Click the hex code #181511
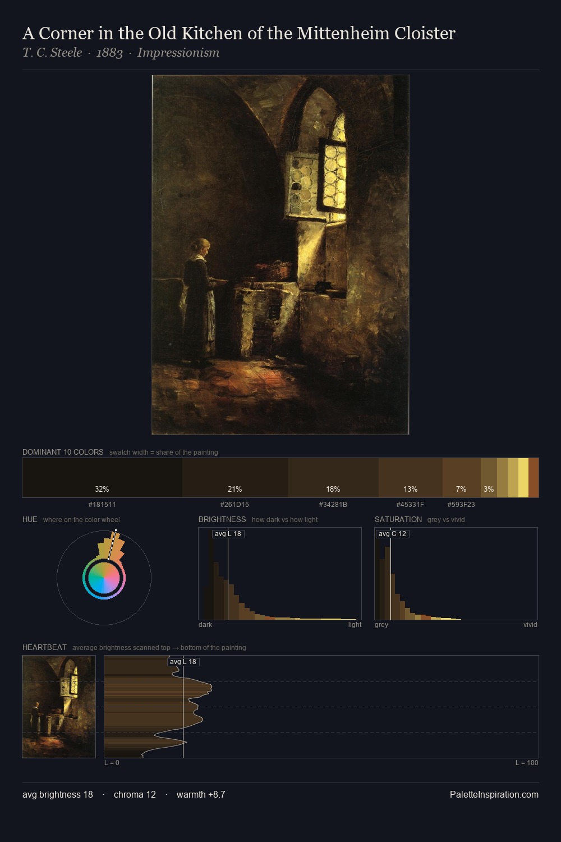The width and height of the screenshot is (561, 842). tap(102, 505)
